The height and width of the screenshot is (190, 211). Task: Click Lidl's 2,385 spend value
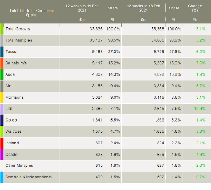click(x=97, y=109)
